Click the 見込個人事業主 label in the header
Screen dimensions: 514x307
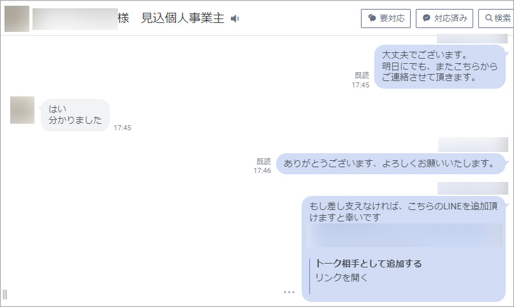coord(182,19)
